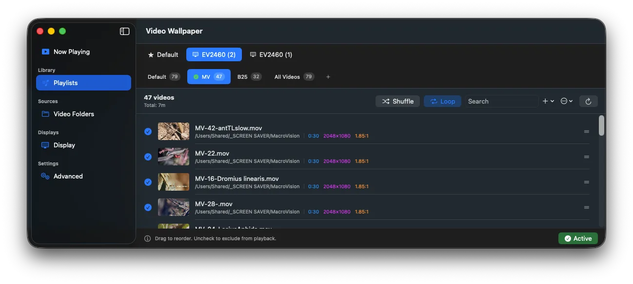The image size is (633, 284).
Task: Click the green dot on MV tab
Action: 196,77
